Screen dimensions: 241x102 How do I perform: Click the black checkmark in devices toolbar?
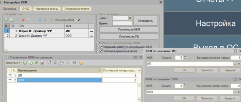coord(79,20)
